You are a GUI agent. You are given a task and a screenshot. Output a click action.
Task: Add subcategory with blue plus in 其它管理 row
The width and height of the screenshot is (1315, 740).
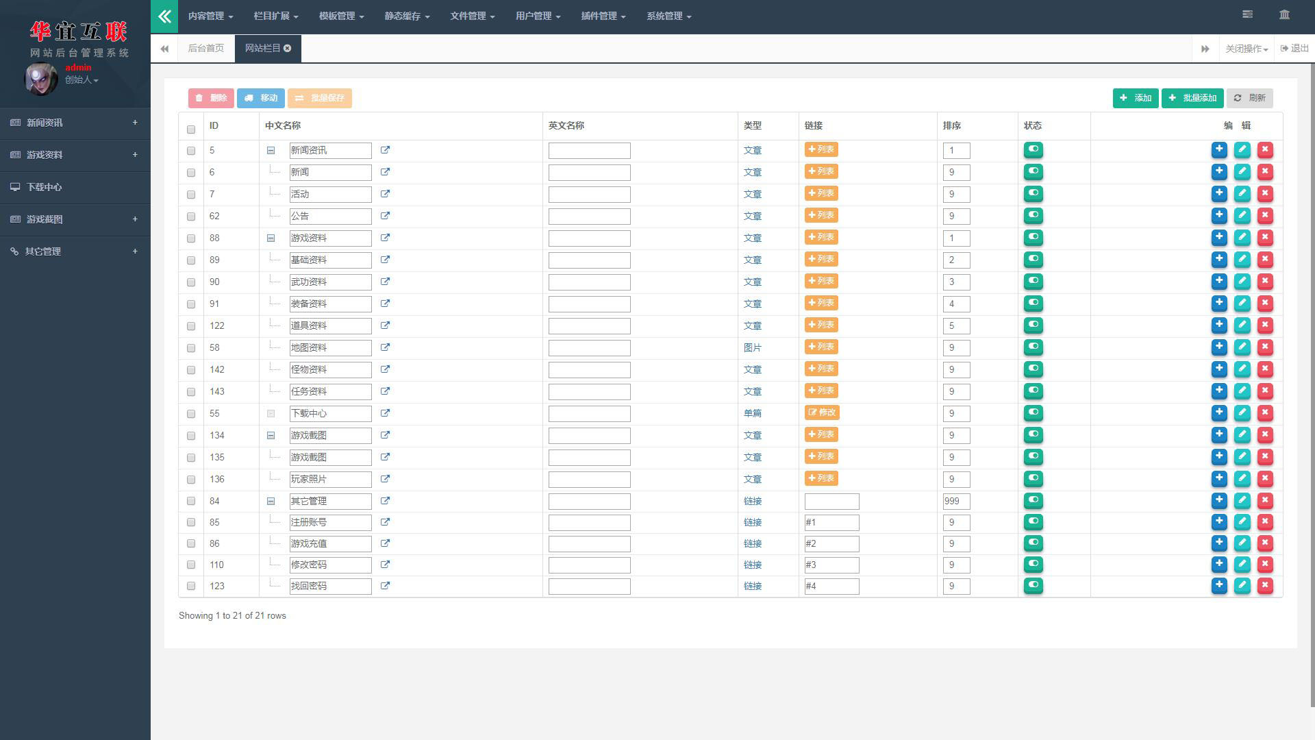click(1219, 500)
